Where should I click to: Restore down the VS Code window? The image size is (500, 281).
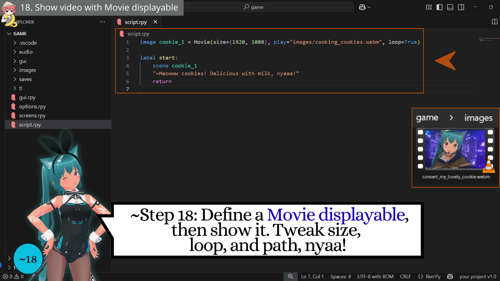tap(491, 7)
